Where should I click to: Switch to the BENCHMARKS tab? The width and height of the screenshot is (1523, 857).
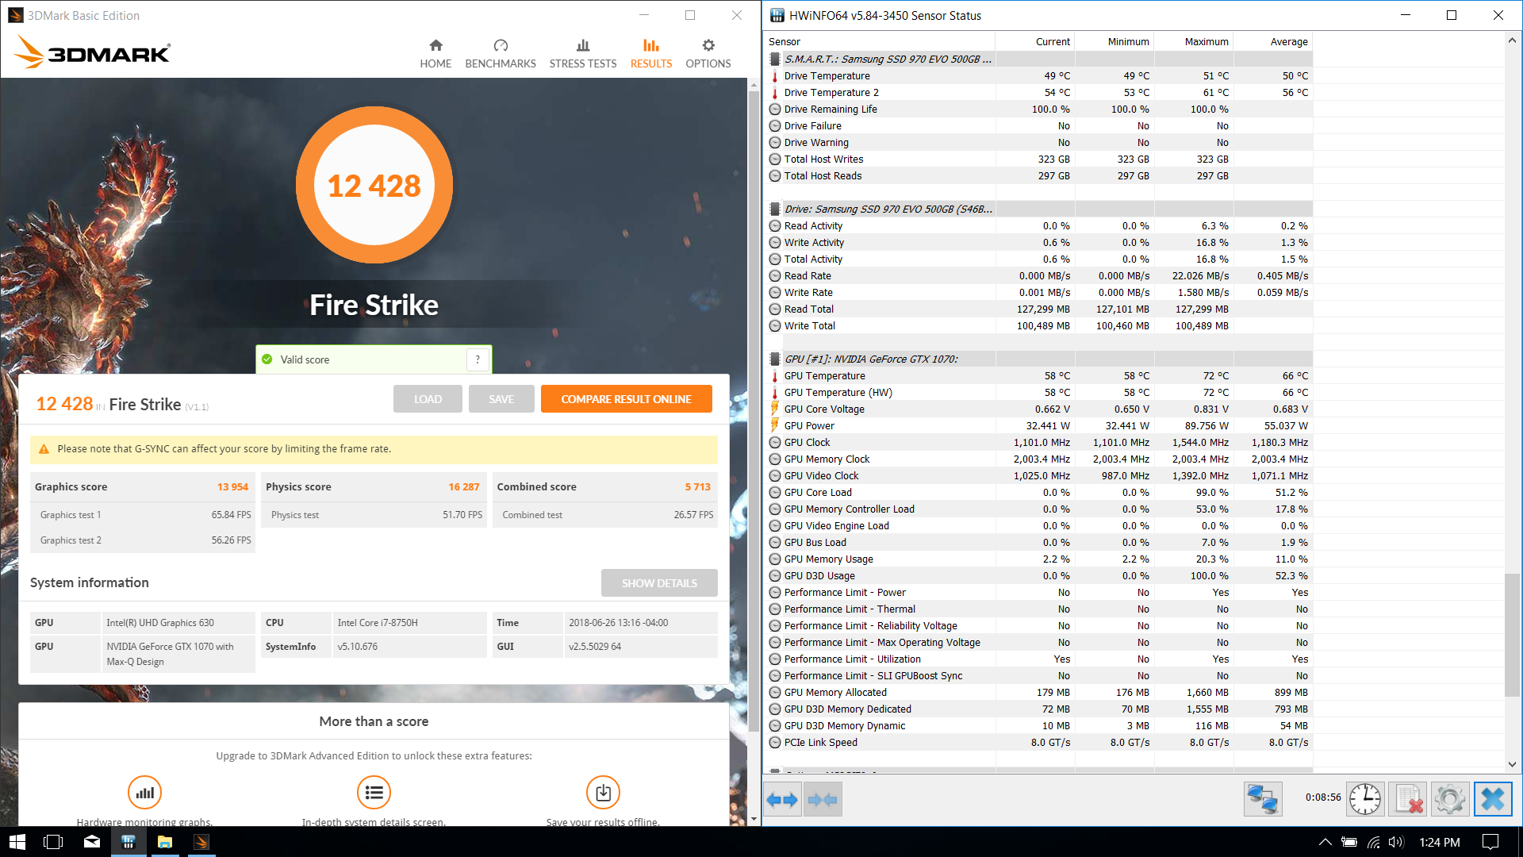[500, 53]
